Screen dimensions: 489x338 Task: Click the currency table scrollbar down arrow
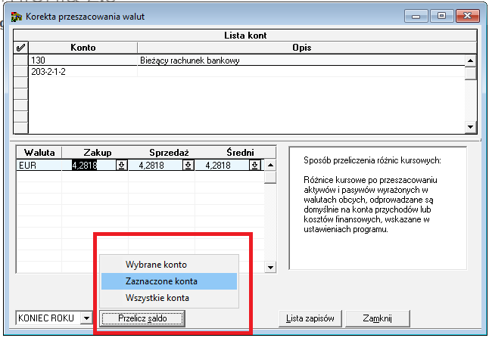point(270,267)
